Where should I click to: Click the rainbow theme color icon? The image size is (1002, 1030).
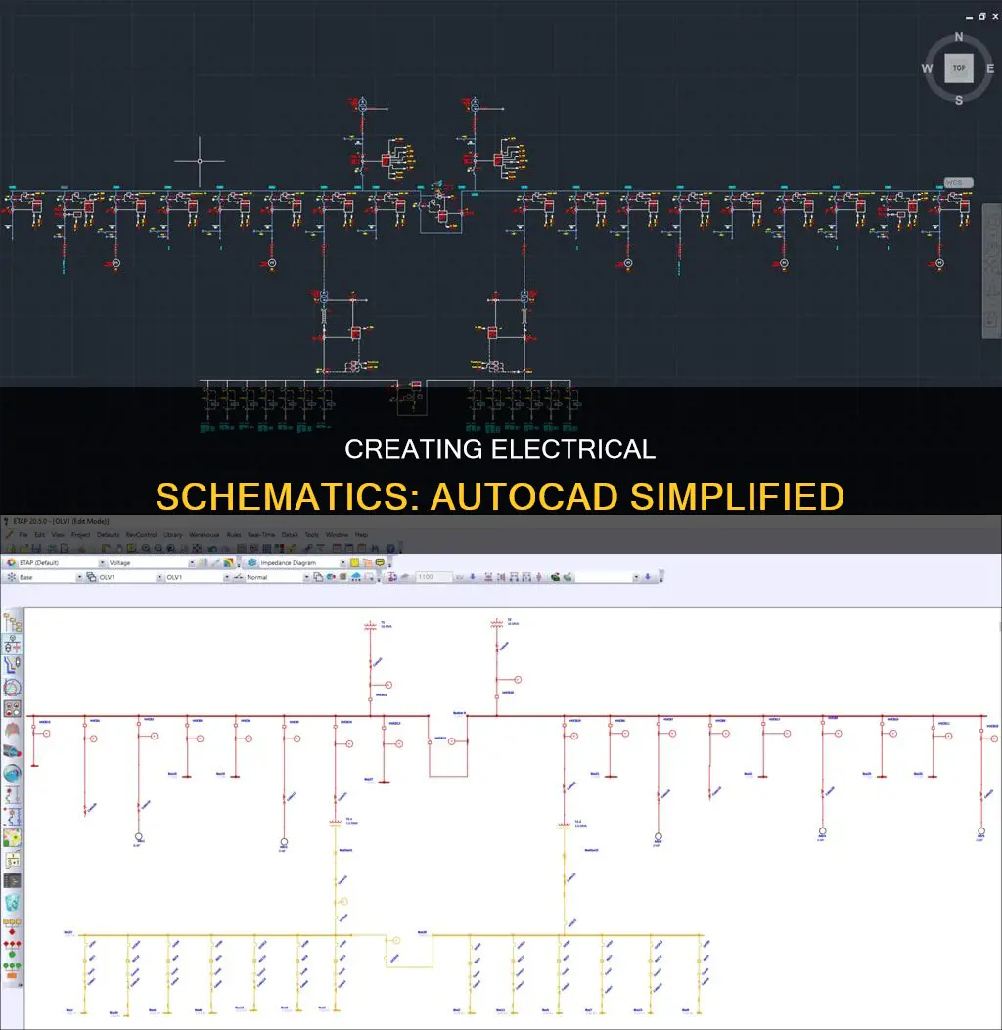(x=228, y=563)
